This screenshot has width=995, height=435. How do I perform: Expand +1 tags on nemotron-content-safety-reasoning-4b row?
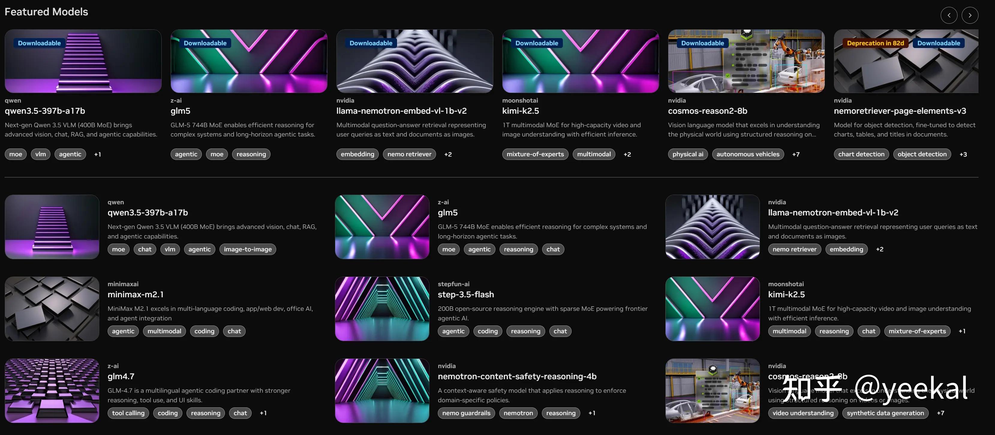[x=592, y=413]
